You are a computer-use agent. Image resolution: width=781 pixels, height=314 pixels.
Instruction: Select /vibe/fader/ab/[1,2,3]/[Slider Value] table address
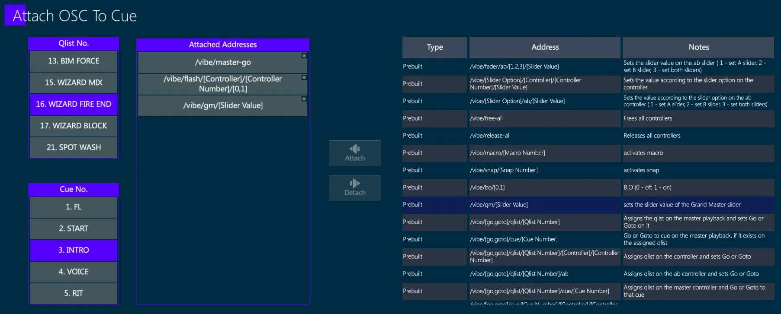pyautogui.click(x=545, y=67)
